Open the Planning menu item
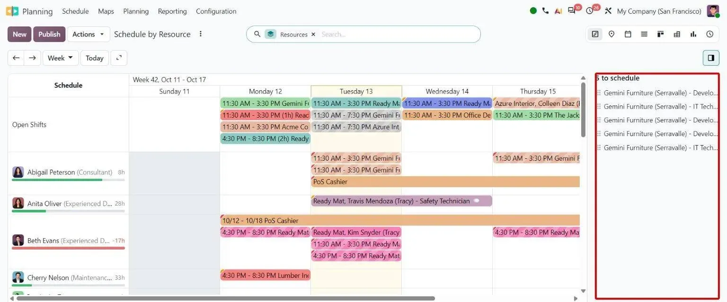The width and height of the screenshot is (727, 302). pos(136,11)
